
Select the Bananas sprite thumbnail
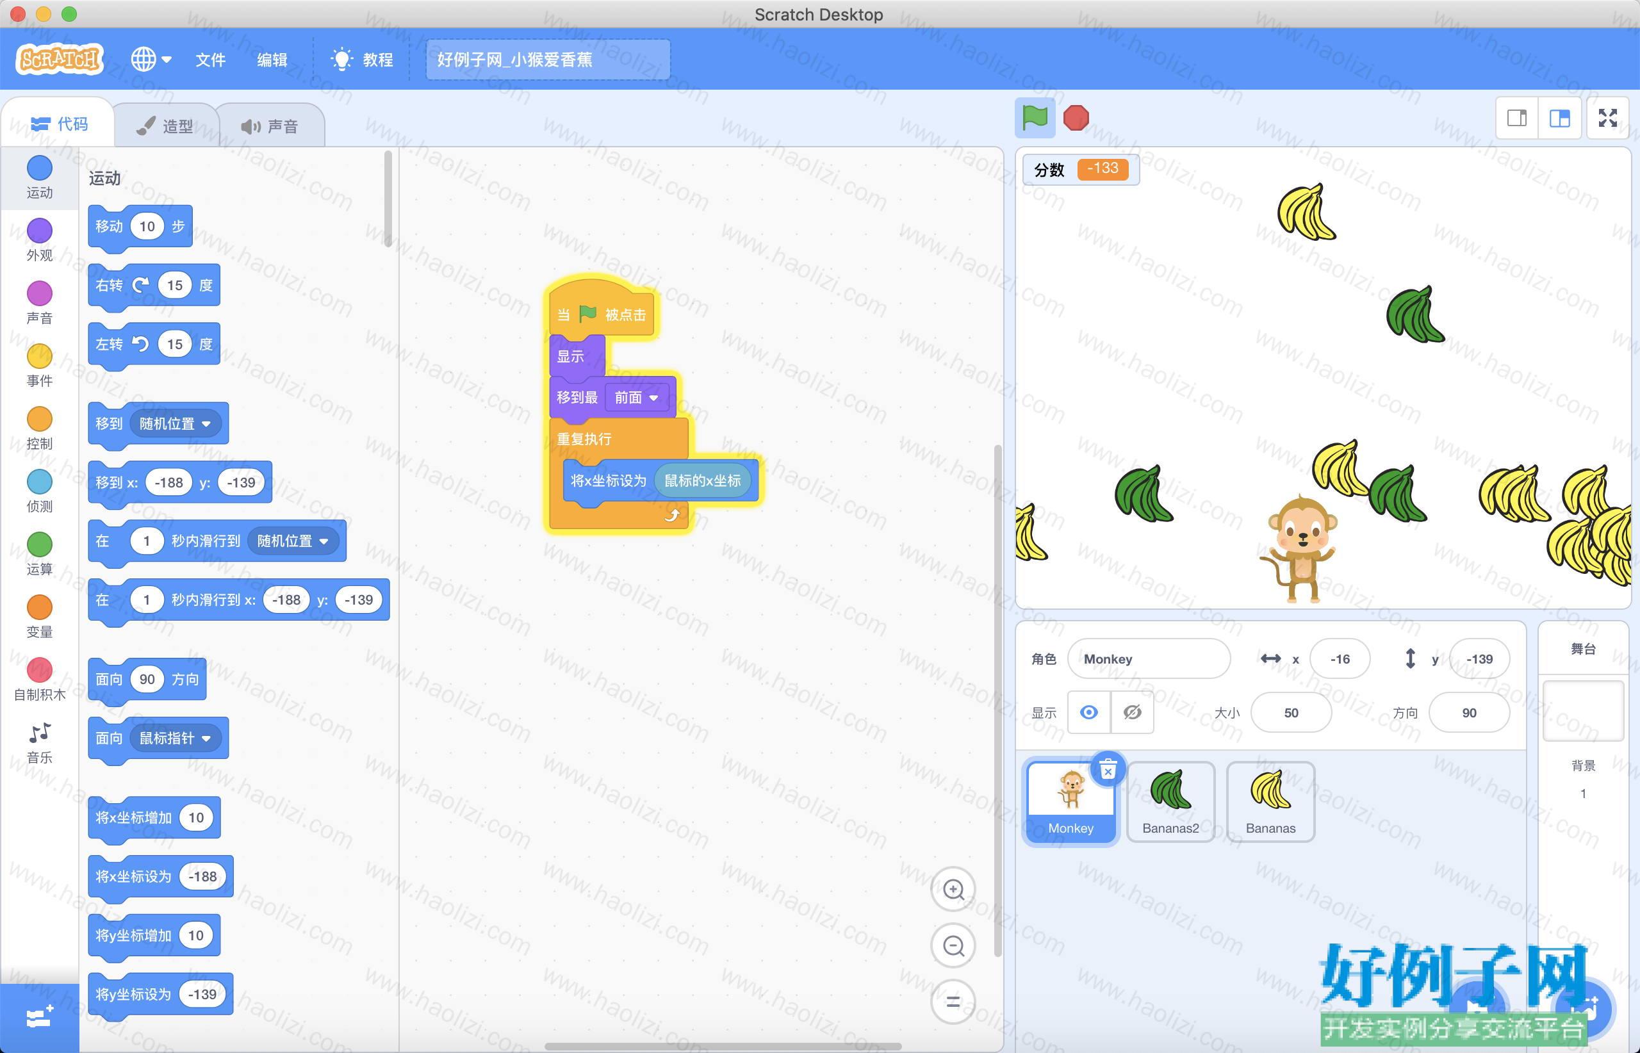click(1271, 803)
